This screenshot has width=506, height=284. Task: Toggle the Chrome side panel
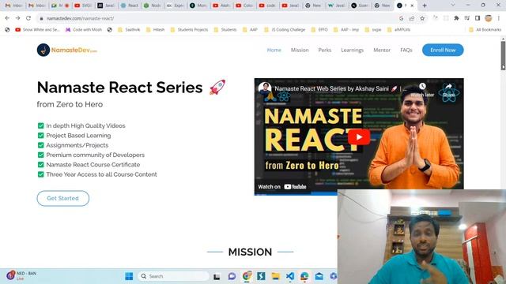[x=478, y=18]
